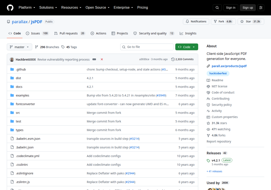Click the Sign up button
The height and width of the screenshot is (190, 271).
[248, 8]
